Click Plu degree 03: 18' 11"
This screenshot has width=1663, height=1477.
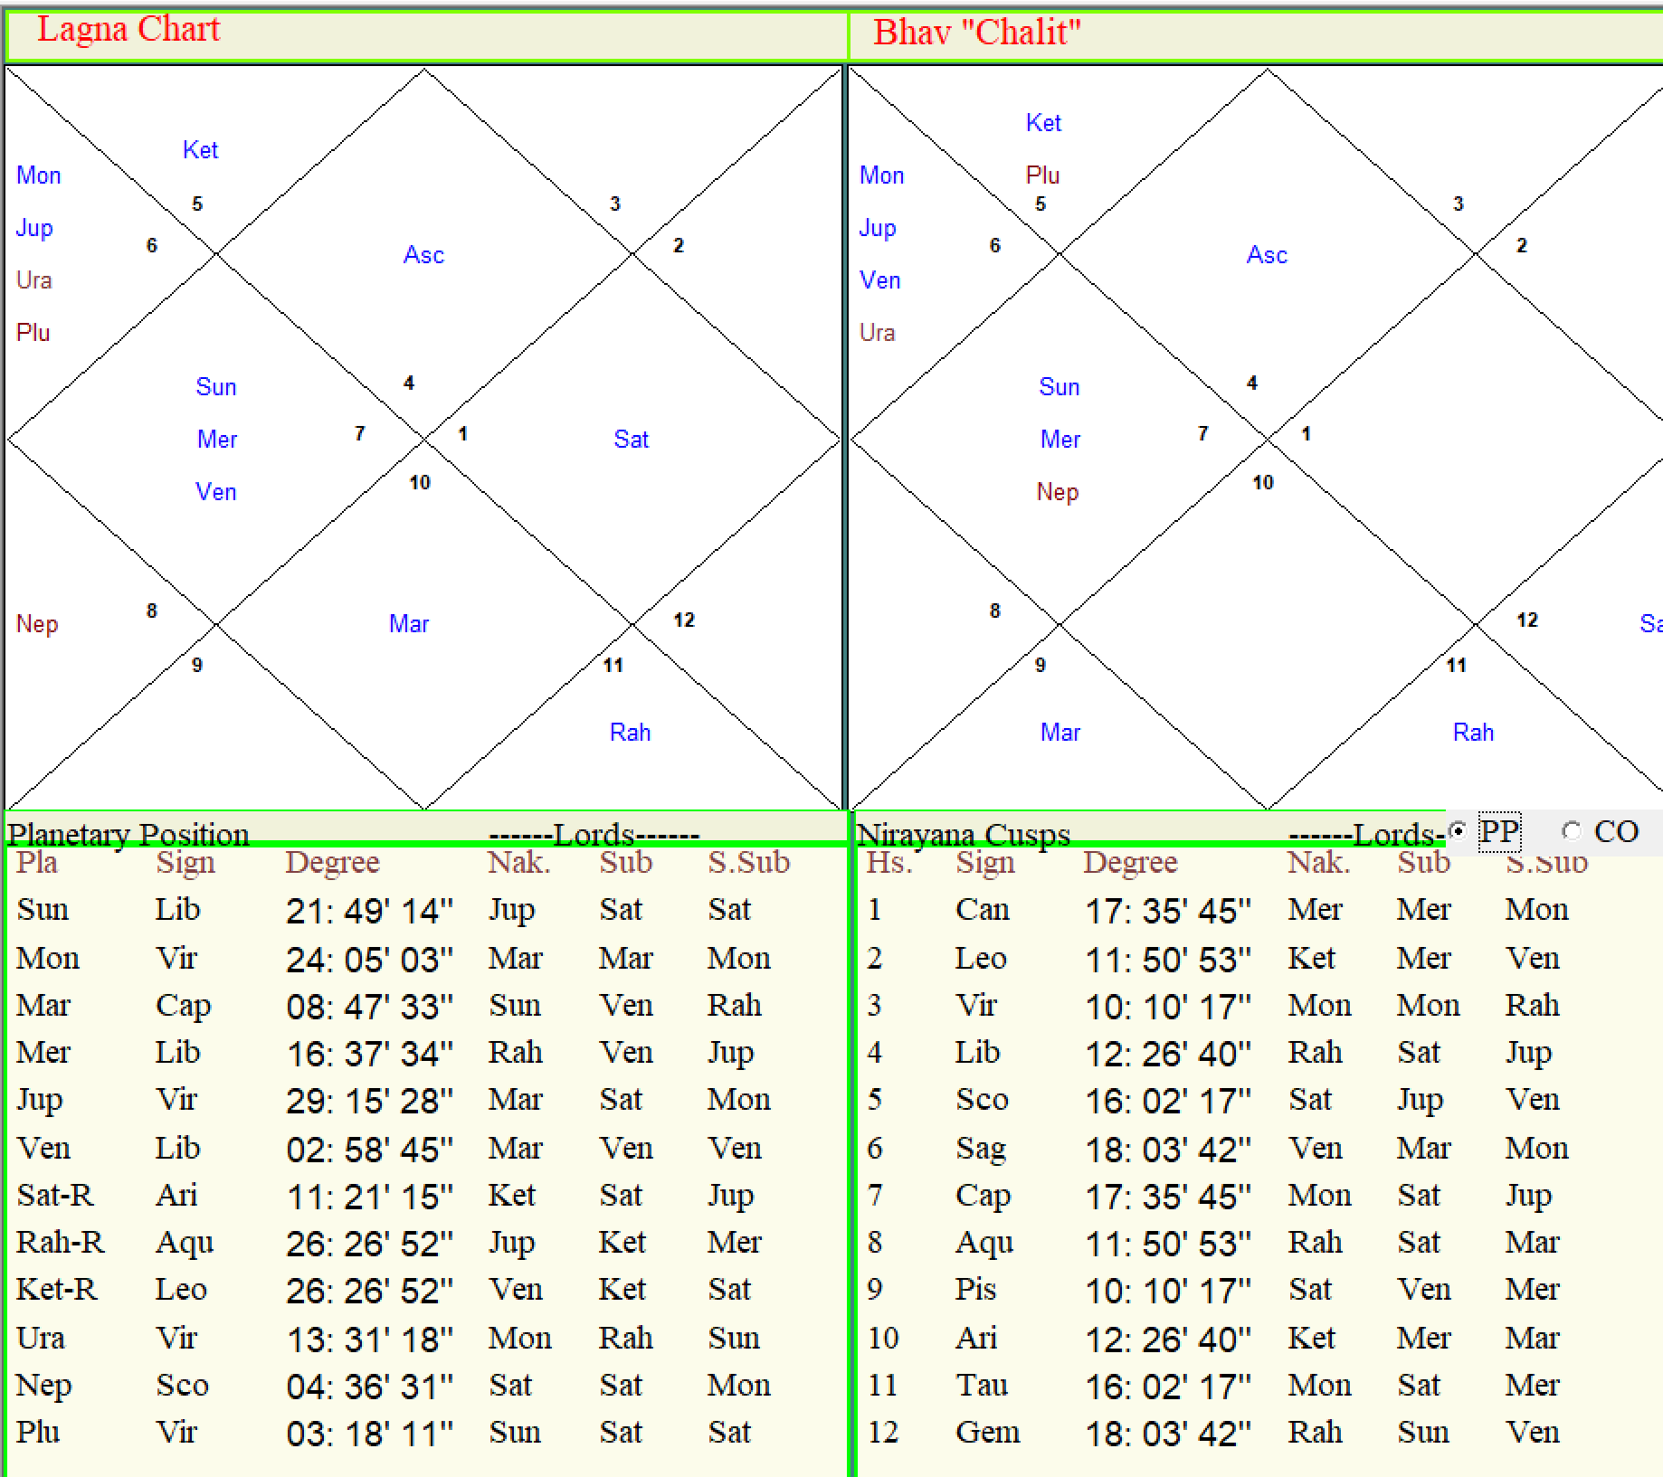[x=370, y=1434]
